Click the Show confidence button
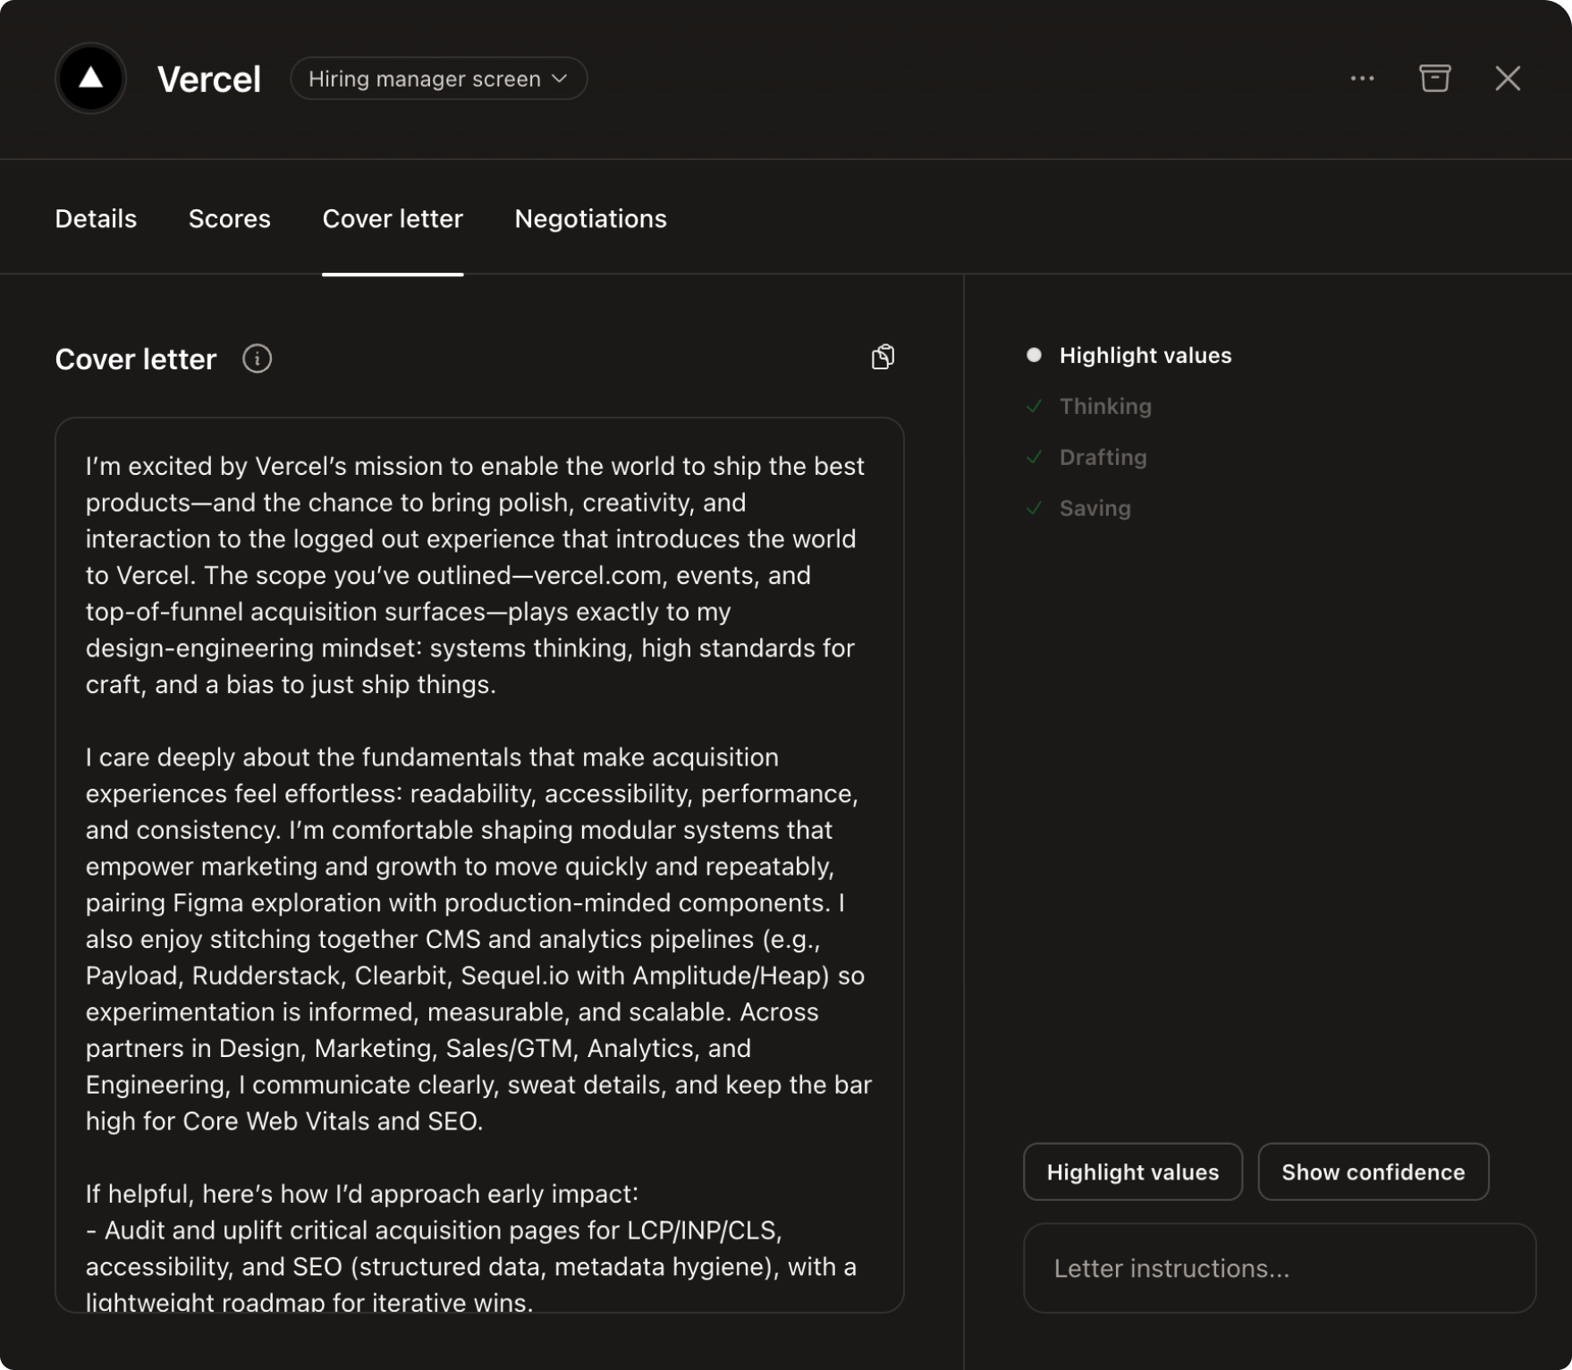1572x1370 pixels. point(1373,1171)
